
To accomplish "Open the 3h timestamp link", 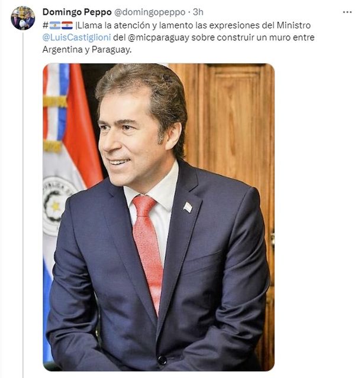I will (198, 12).
